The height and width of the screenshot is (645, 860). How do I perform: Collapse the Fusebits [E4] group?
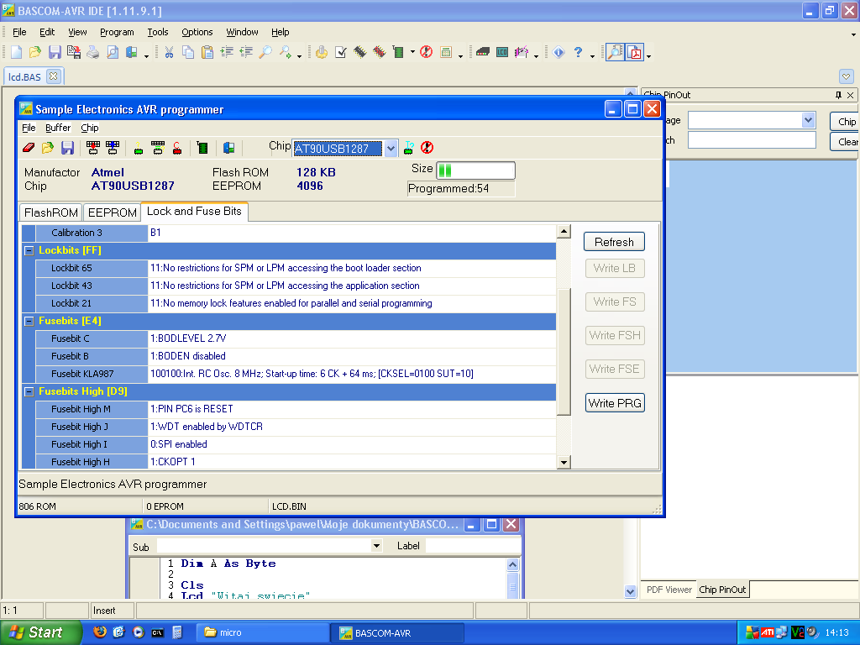[29, 322]
